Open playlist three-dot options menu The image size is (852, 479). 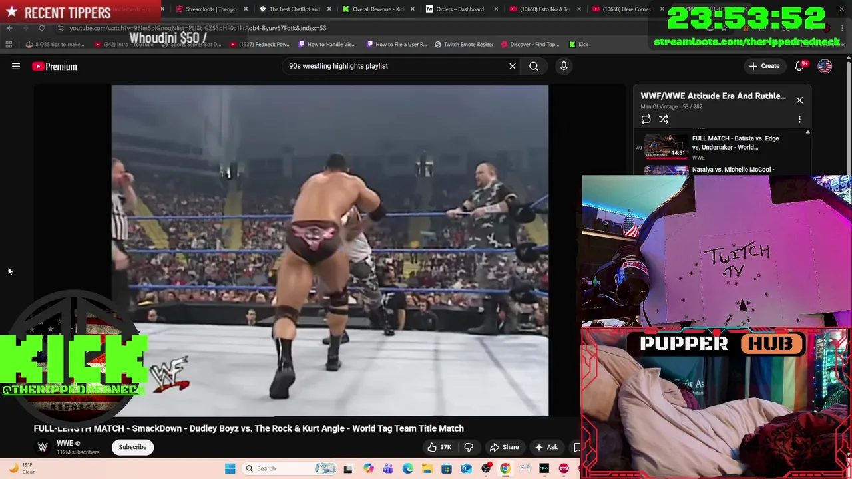pyautogui.click(x=799, y=120)
